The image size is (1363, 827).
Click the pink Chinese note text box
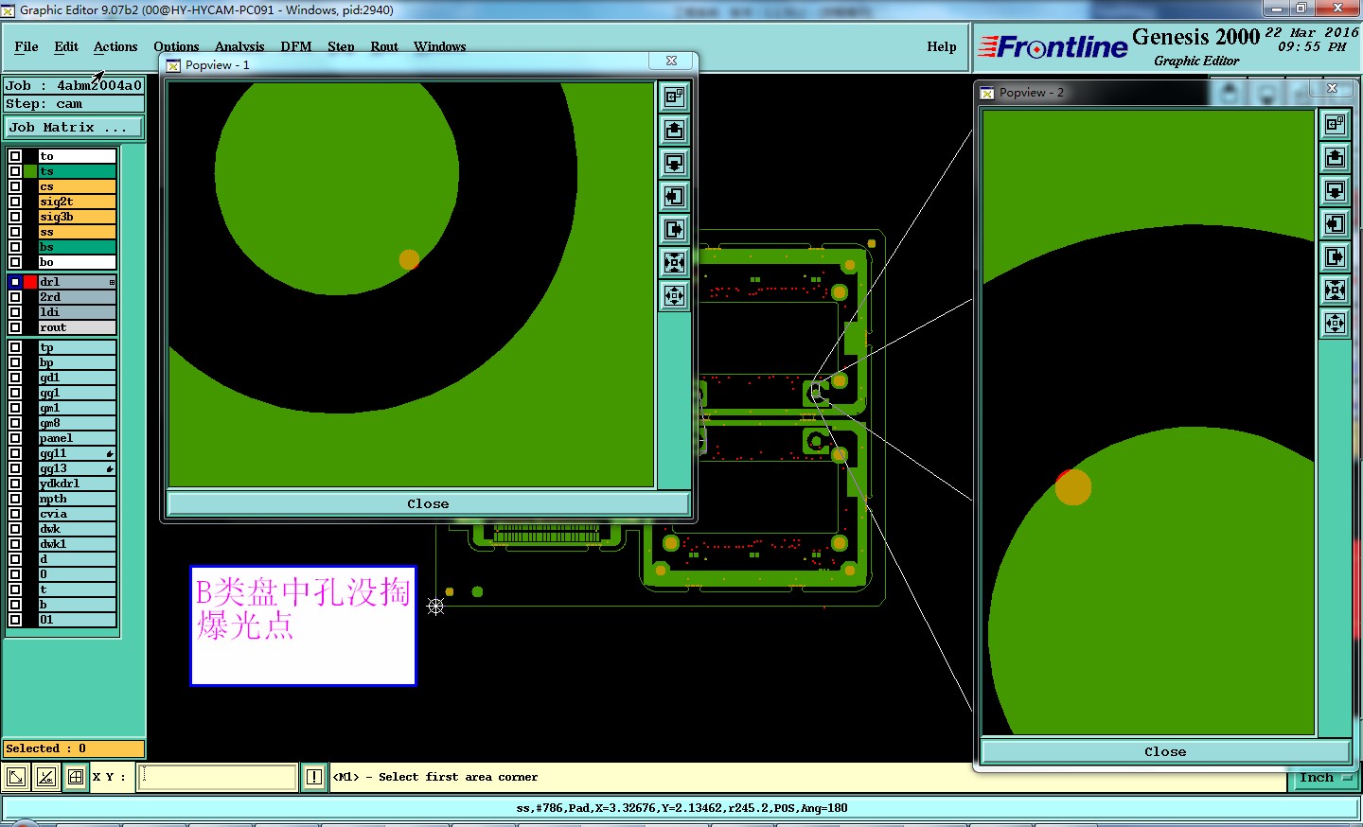click(303, 625)
